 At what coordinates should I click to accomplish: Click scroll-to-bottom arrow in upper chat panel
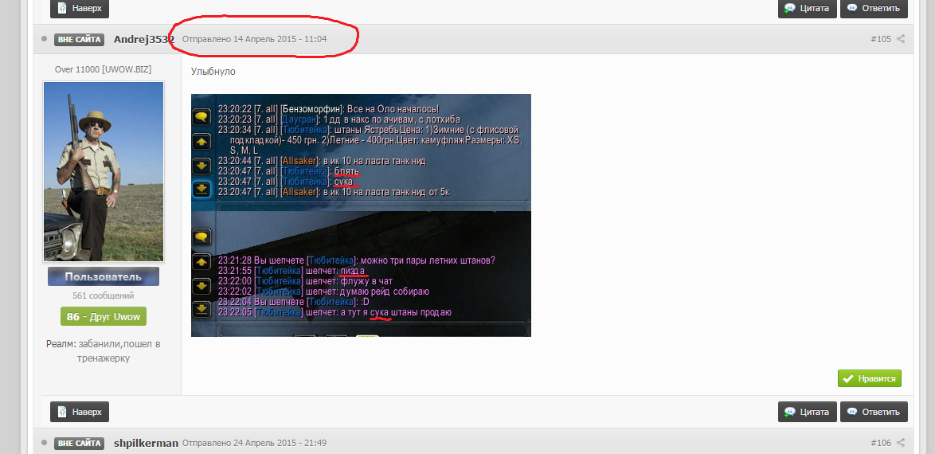point(201,188)
